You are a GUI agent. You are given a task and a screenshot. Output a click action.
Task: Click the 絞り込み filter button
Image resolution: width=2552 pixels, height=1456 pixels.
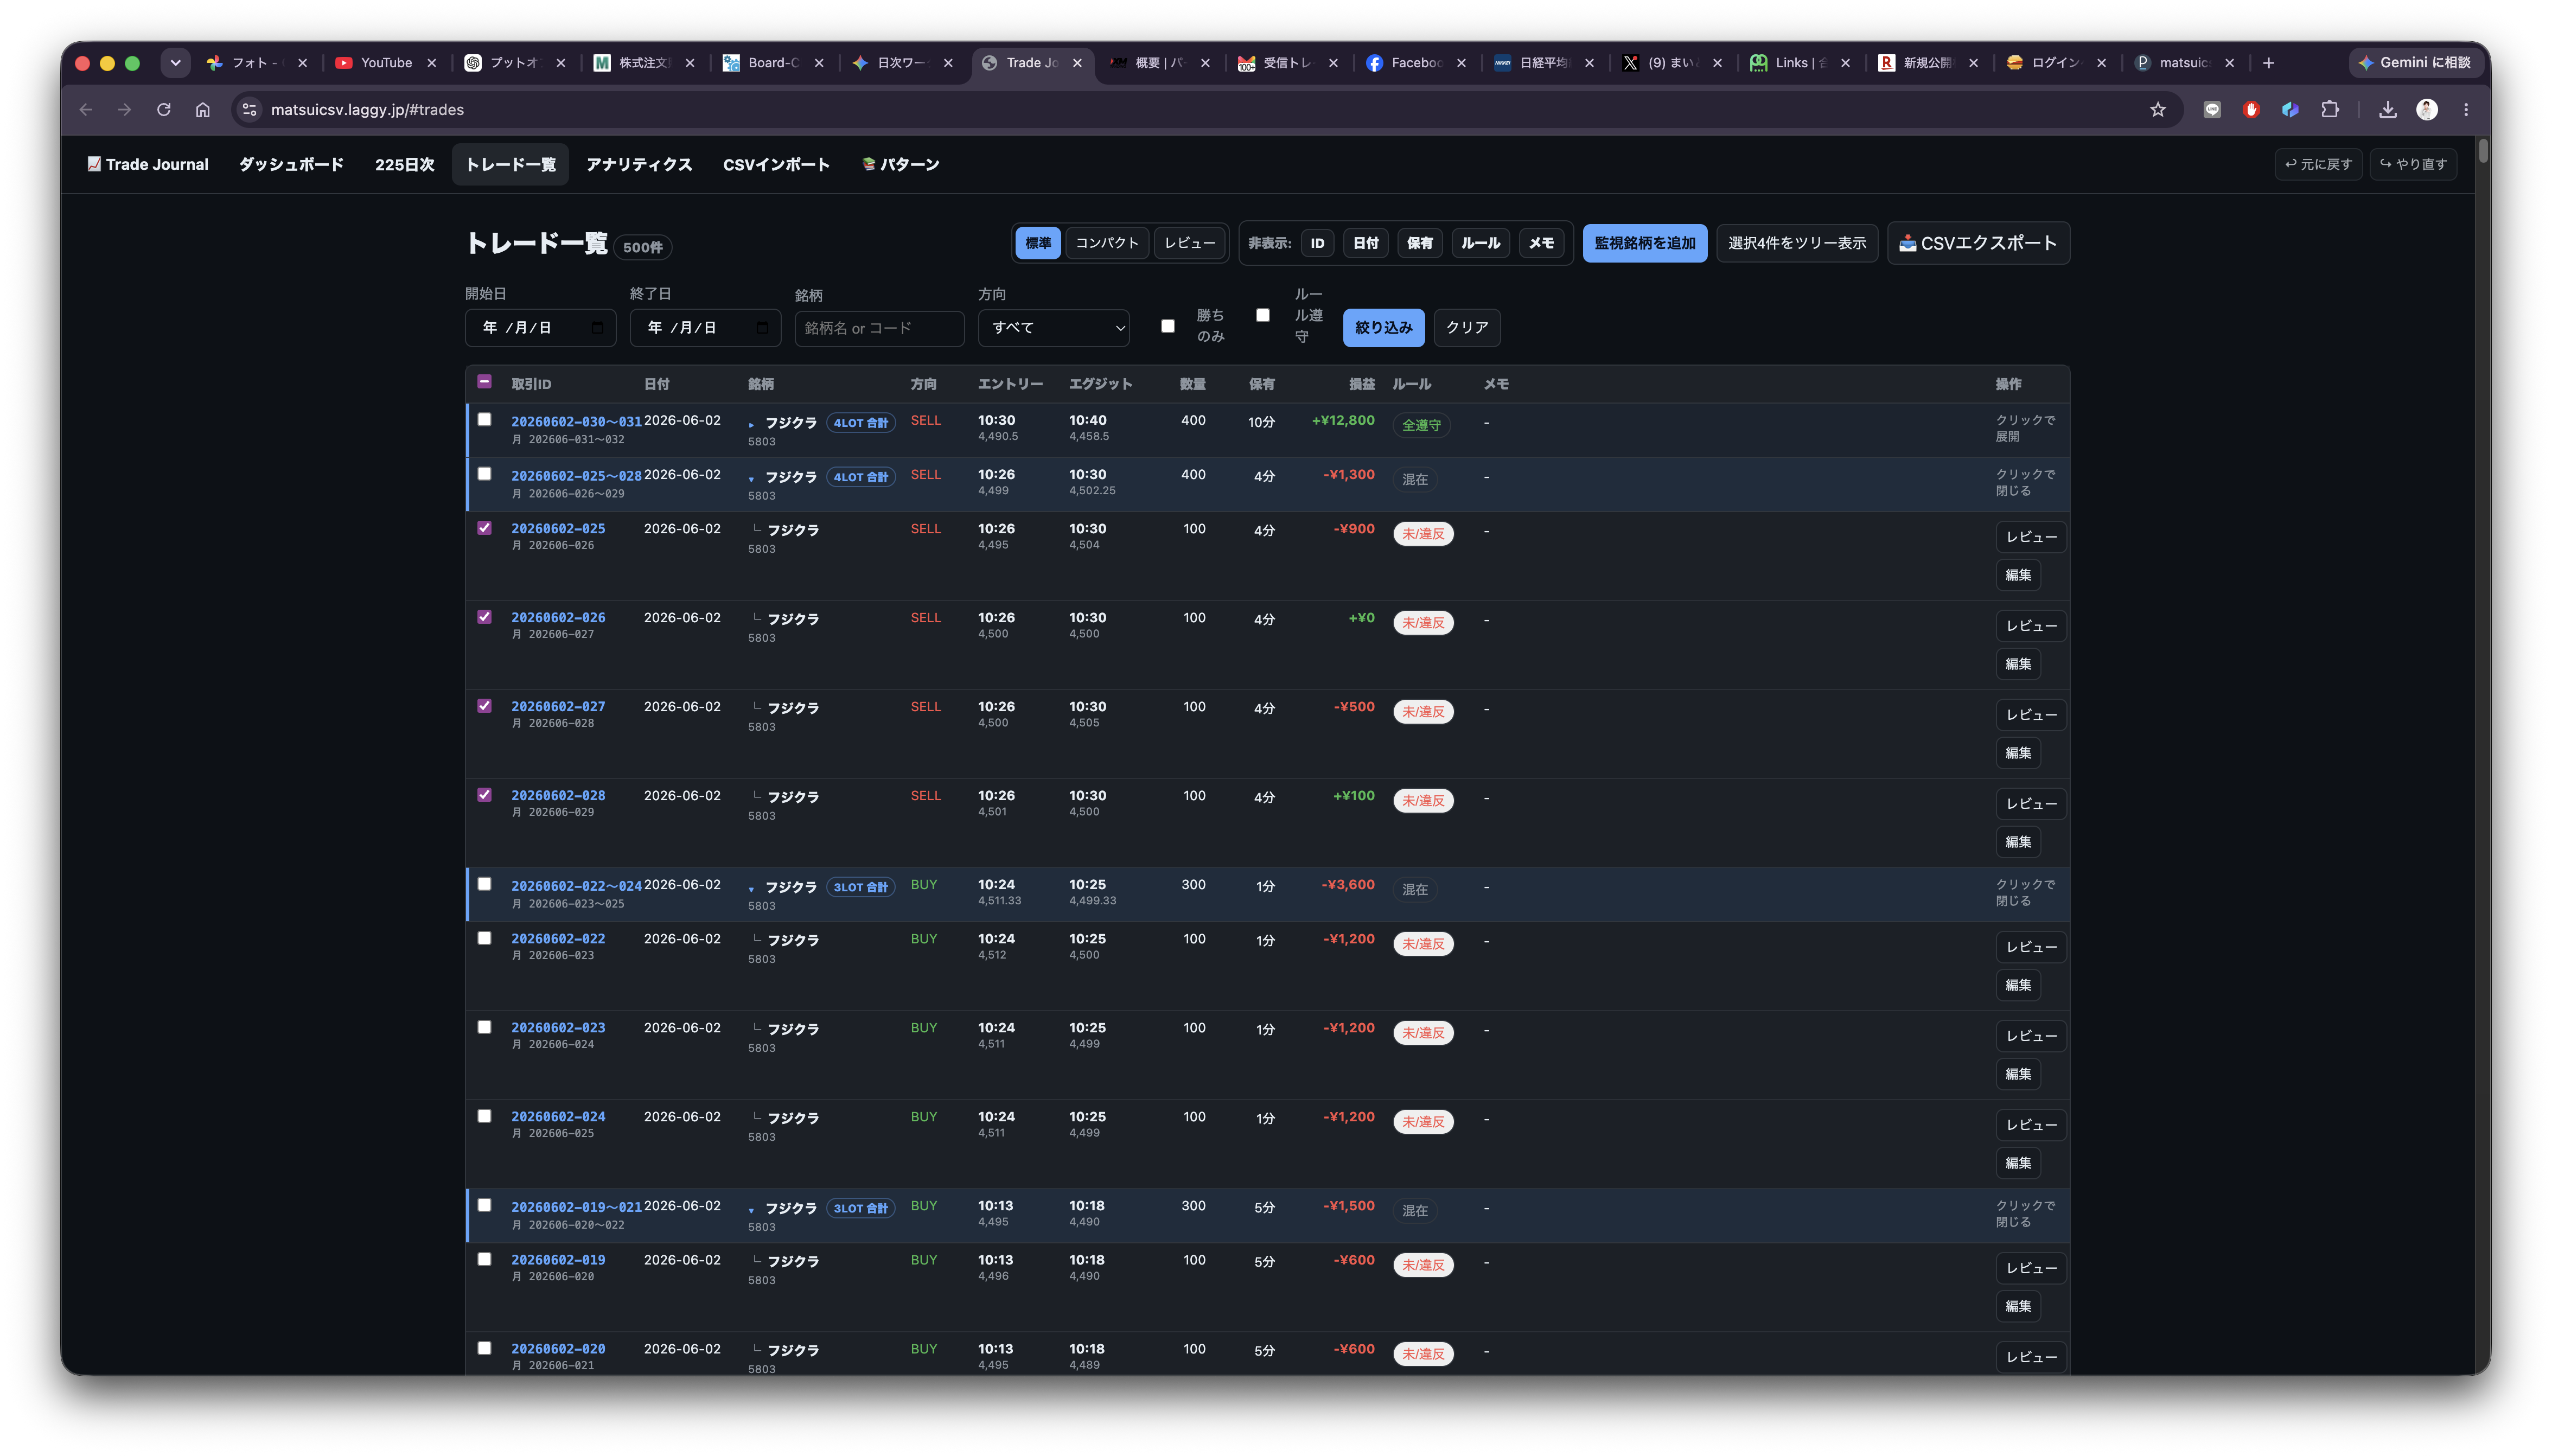(1383, 327)
